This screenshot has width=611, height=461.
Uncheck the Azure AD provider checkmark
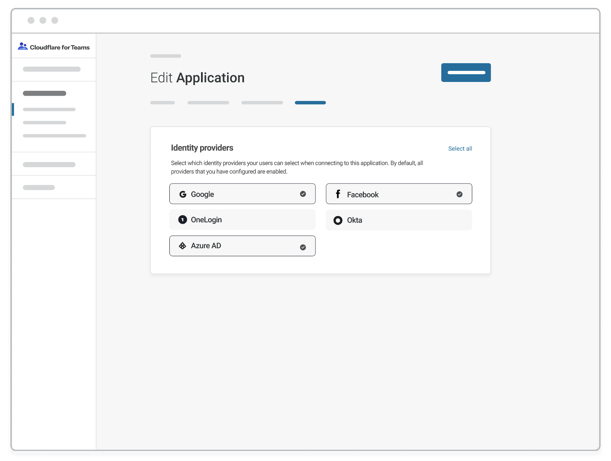click(x=303, y=247)
